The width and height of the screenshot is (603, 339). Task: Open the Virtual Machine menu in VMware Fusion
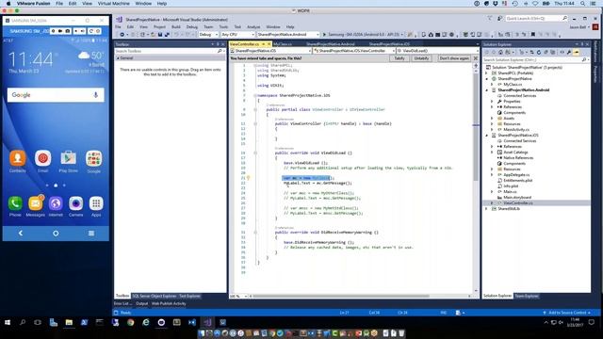113,4
